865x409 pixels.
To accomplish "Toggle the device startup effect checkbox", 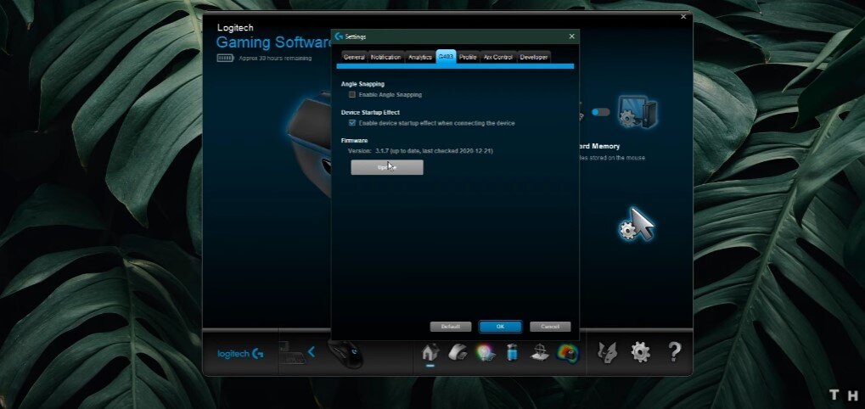I will point(352,123).
